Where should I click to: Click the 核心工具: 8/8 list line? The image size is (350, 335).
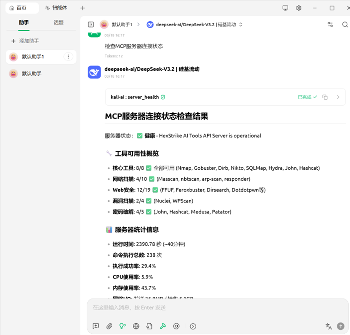click(x=216, y=168)
